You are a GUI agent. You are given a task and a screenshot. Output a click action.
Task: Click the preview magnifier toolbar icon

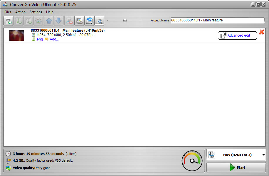(99, 21)
